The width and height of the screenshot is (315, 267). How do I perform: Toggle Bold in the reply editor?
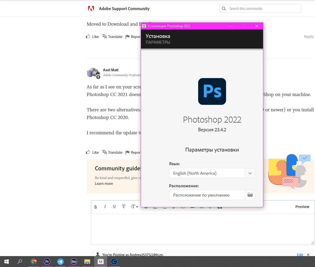point(96,207)
